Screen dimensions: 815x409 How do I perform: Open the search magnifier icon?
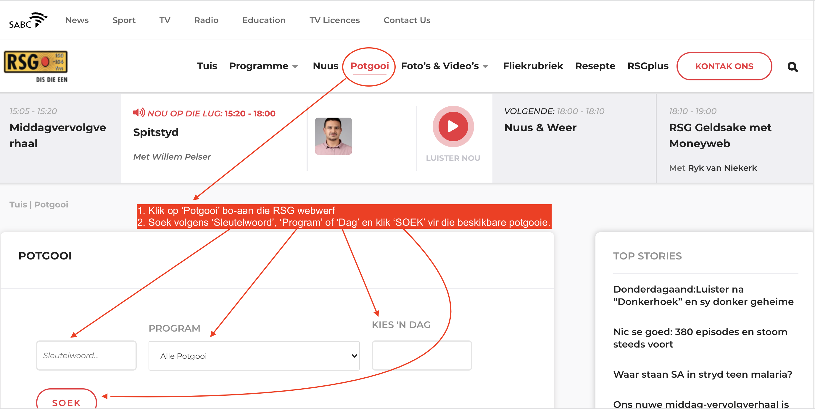pos(793,67)
